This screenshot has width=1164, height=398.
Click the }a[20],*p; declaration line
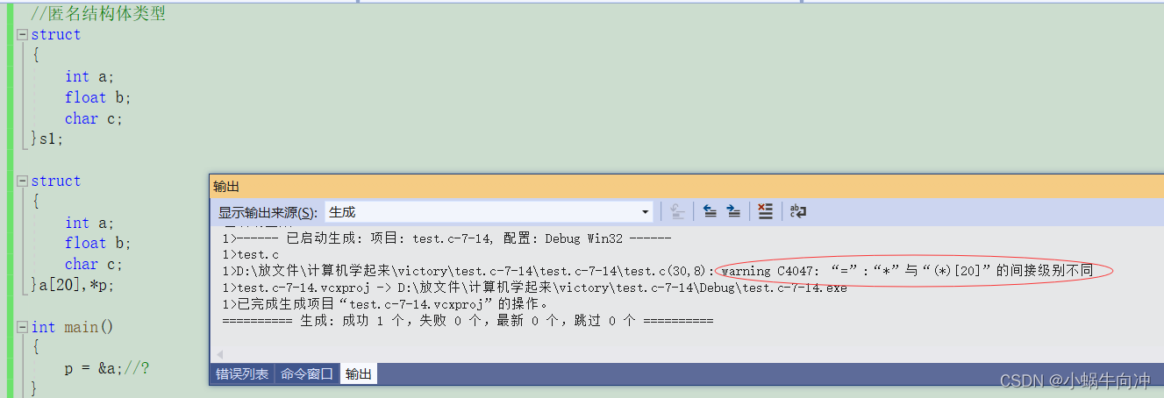point(73,285)
